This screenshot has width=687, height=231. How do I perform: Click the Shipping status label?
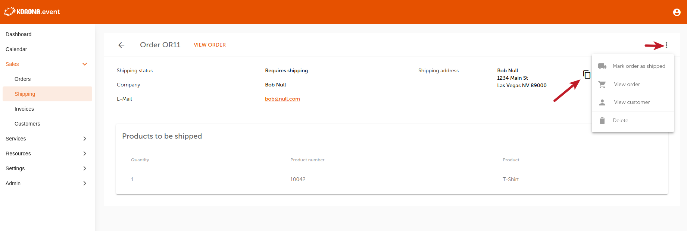(x=135, y=71)
